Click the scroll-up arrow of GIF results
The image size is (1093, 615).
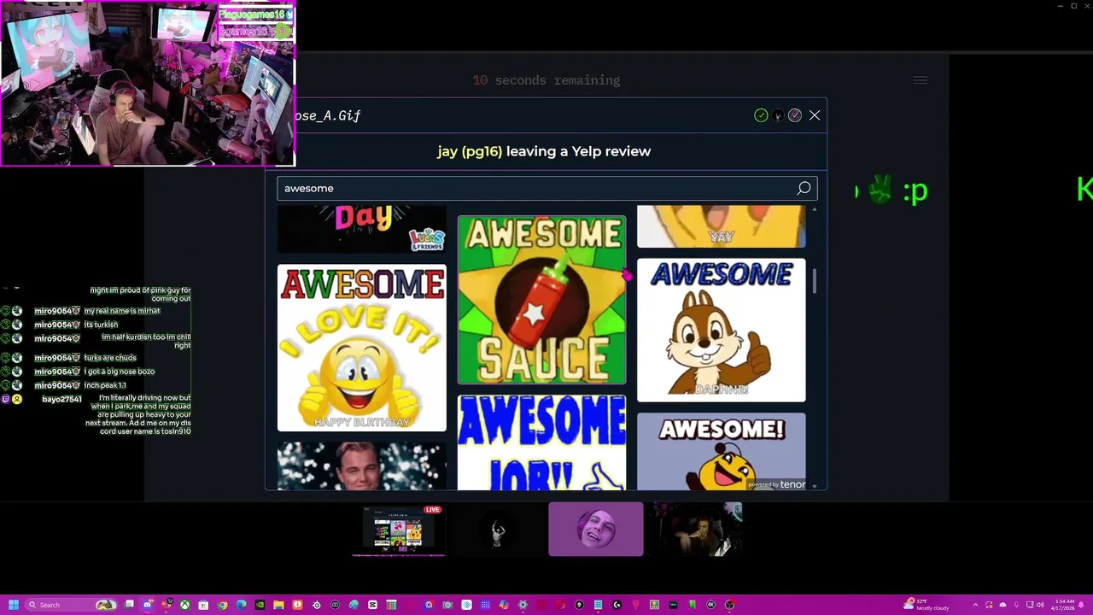pyautogui.click(x=815, y=209)
